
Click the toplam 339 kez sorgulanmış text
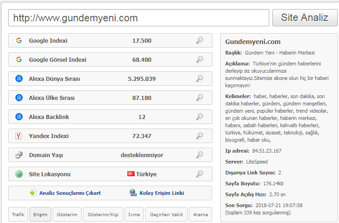point(258,213)
